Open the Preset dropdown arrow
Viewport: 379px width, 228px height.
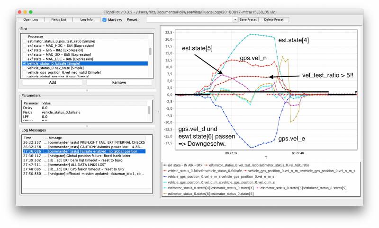coord(235,20)
